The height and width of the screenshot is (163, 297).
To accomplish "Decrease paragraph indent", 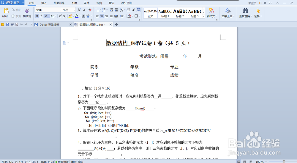I will (112, 10).
